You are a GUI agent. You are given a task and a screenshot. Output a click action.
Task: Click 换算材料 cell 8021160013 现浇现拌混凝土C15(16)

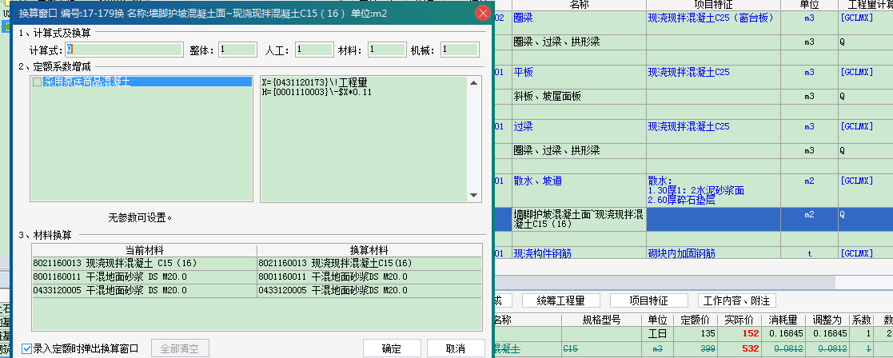pyautogui.click(x=369, y=263)
